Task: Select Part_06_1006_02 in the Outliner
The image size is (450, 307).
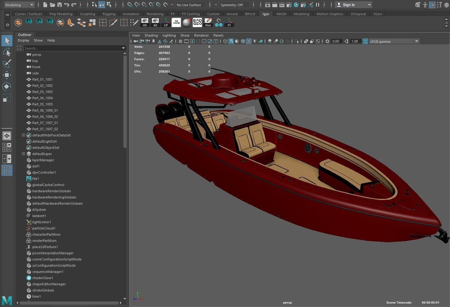Action: click(45, 117)
